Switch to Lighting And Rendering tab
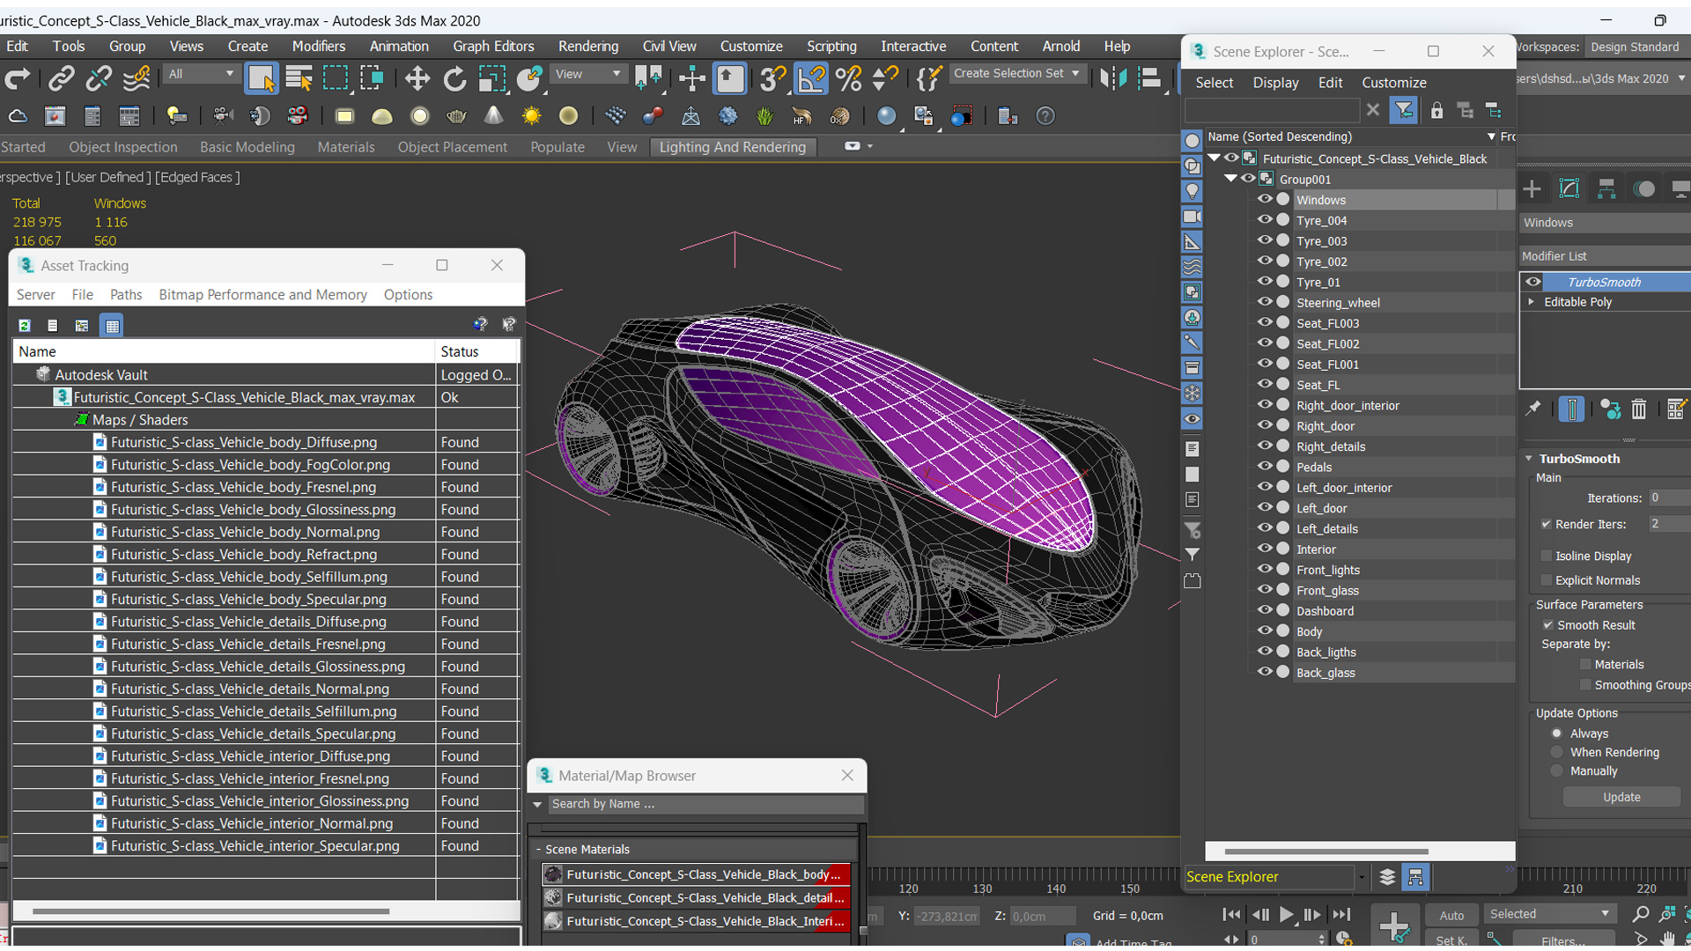The height and width of the screenshot is (951, 1691). point(732,147)
